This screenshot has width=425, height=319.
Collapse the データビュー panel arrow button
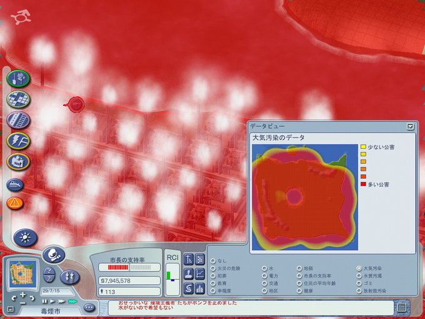point(411,126)
